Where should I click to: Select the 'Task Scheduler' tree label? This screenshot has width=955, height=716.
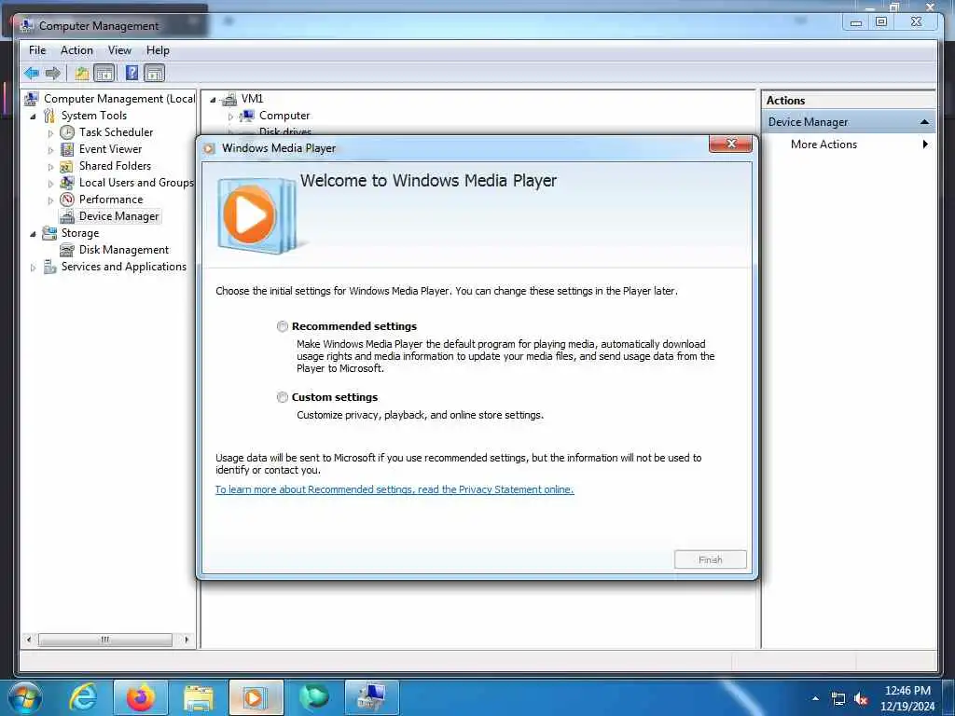pos(116,132)
